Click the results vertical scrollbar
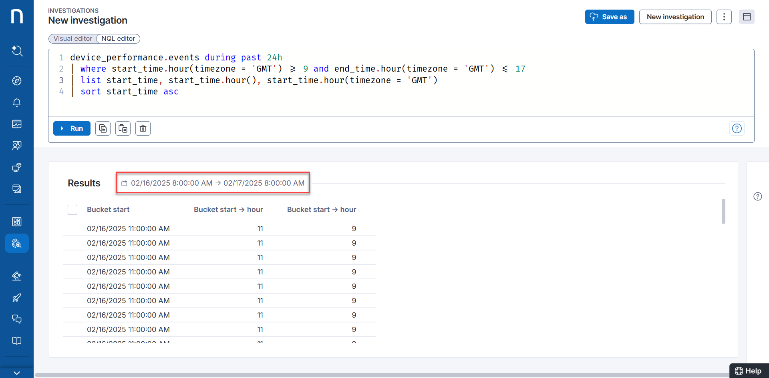The image size is (769, 378). [x=723, y=211]
